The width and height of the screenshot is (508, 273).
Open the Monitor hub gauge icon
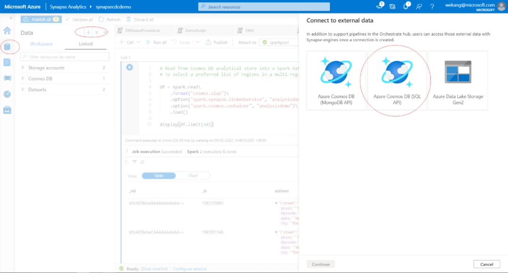[7, 94]
